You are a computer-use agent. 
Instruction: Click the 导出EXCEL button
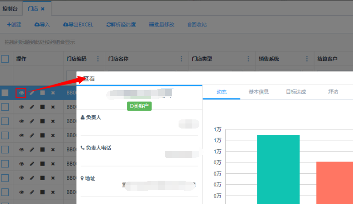(x=78, y=25)
